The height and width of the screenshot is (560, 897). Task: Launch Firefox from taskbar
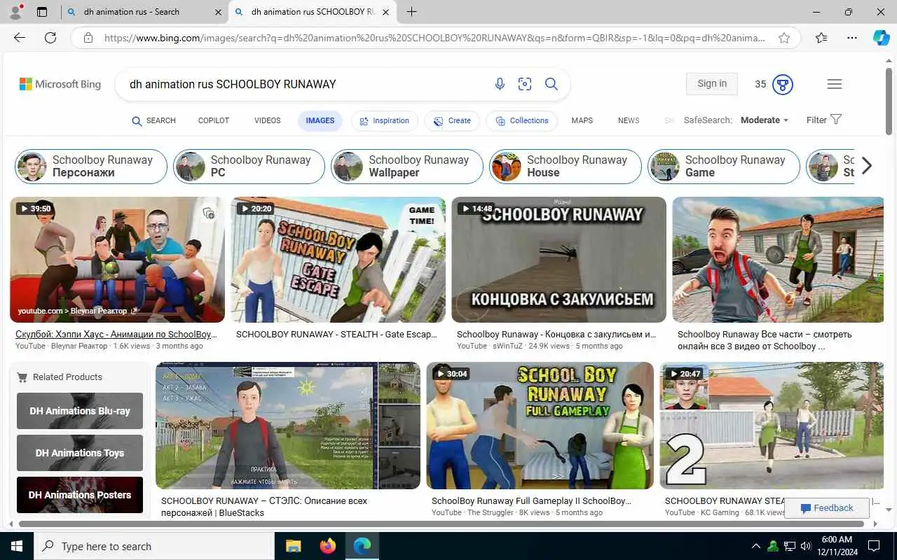[327, 546]
